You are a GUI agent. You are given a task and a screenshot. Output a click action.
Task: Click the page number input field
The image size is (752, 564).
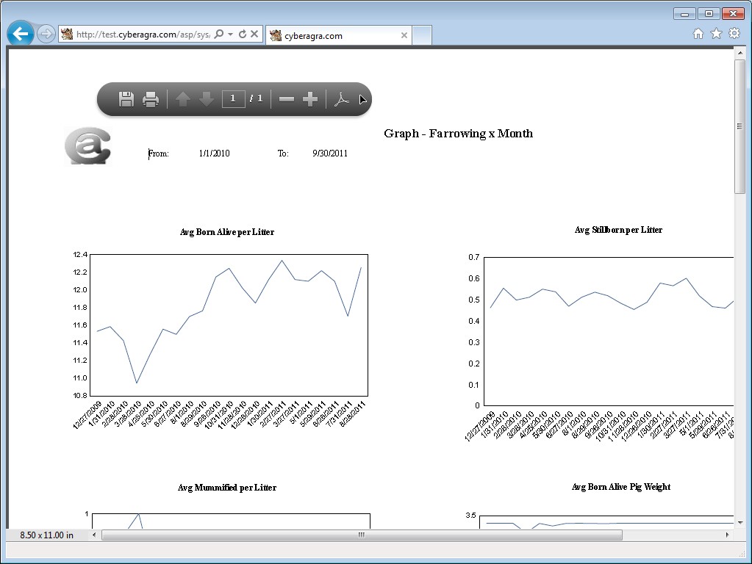pyautogui.click(x=233, y=98)
